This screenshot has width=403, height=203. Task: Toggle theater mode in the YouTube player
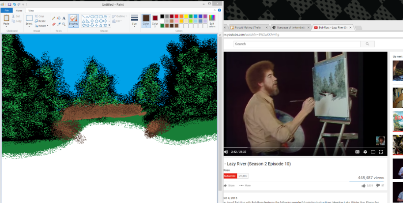click(x=373, y=152)
